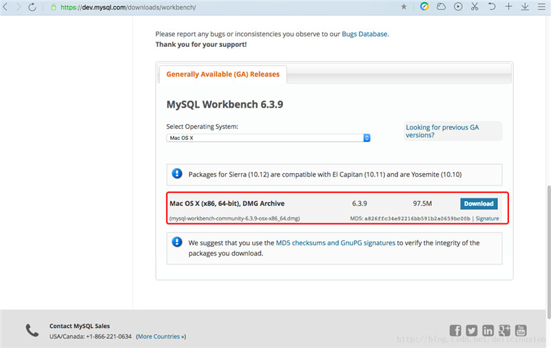
Task: Open MySQL's Twitter page icon
Action: [x=472, y=331]
